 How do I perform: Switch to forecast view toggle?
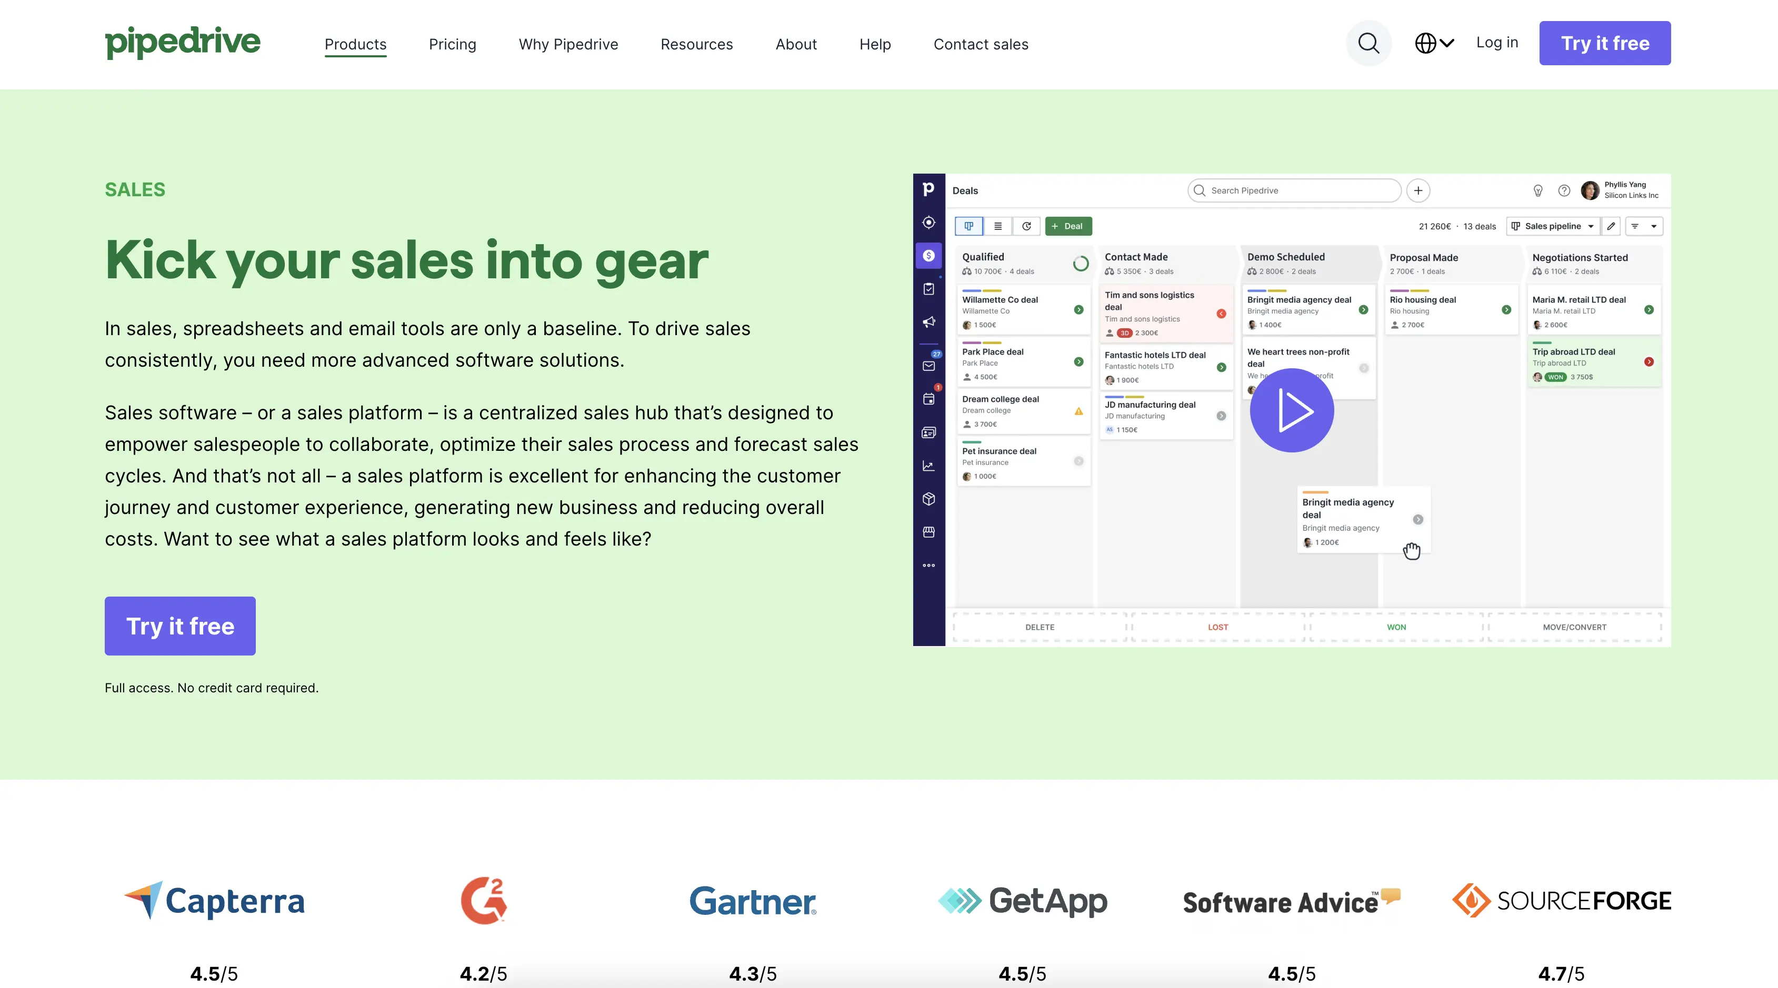point(1026,226)
